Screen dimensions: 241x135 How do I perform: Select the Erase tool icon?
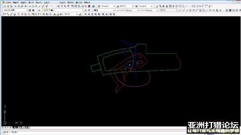[x=157, y=6]
